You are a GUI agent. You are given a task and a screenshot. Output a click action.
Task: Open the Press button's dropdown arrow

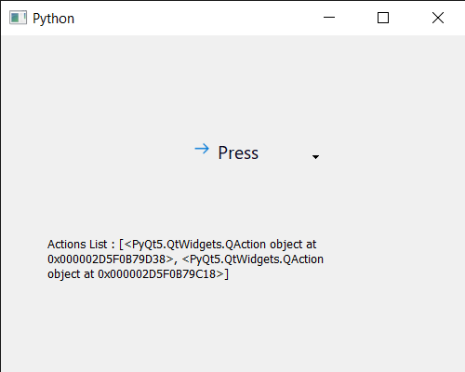pyautogui.click(x=315, y=157)
